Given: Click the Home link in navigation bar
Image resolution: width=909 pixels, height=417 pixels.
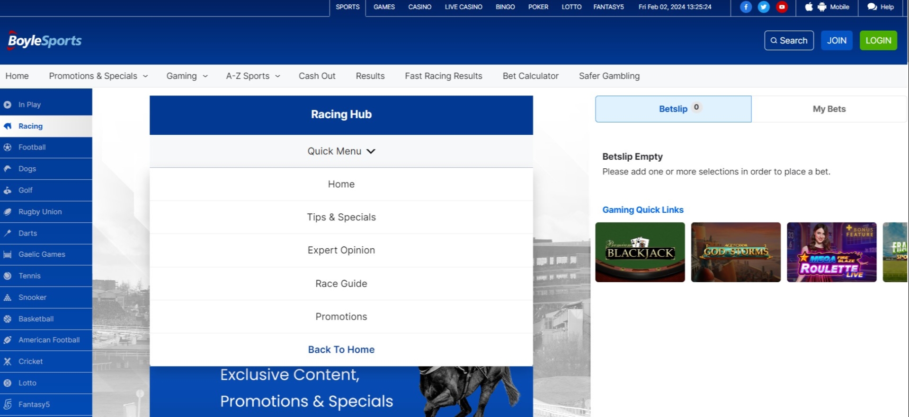Looking at the screenshot, I should click(x=17, y=76).
